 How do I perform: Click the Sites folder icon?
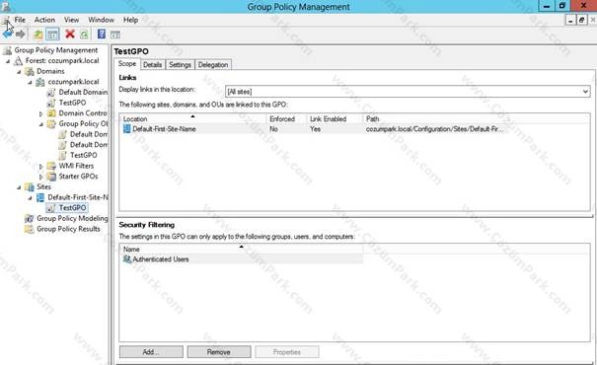click(30, 186)
